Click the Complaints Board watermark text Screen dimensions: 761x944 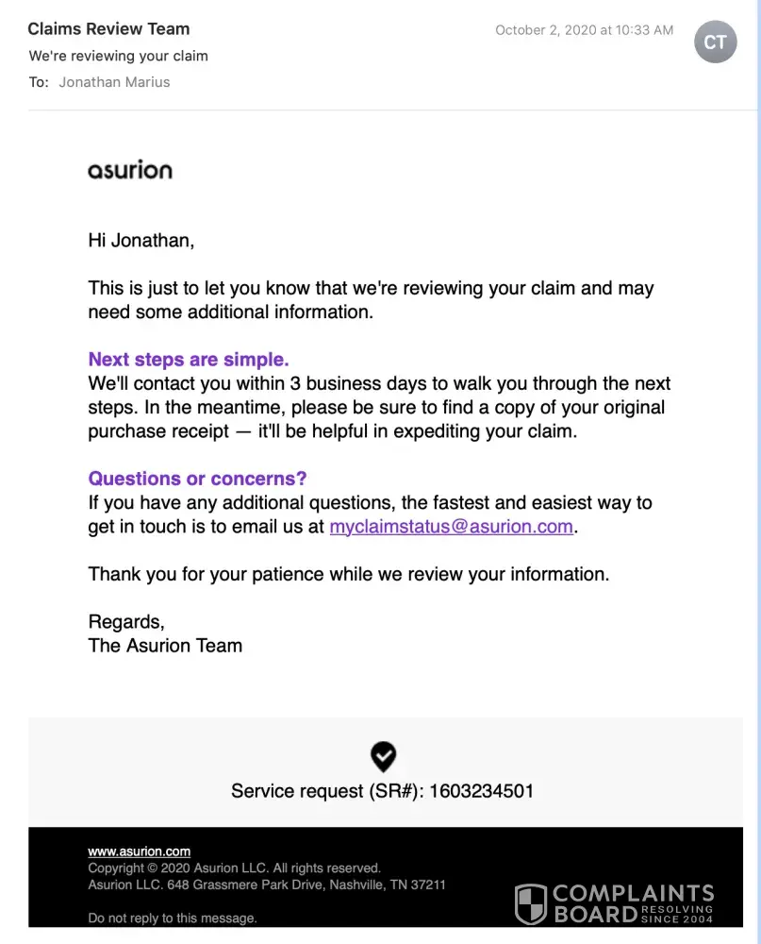point(632,903)
